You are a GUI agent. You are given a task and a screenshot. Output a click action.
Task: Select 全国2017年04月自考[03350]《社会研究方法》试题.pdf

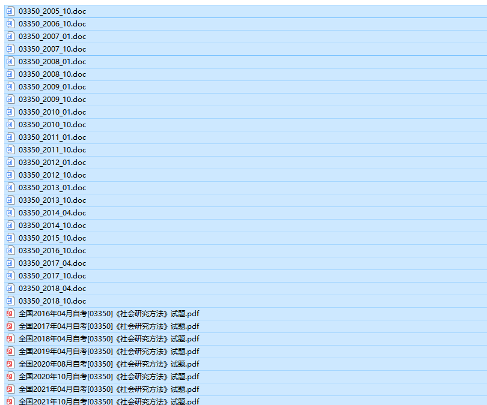[109, 326]
